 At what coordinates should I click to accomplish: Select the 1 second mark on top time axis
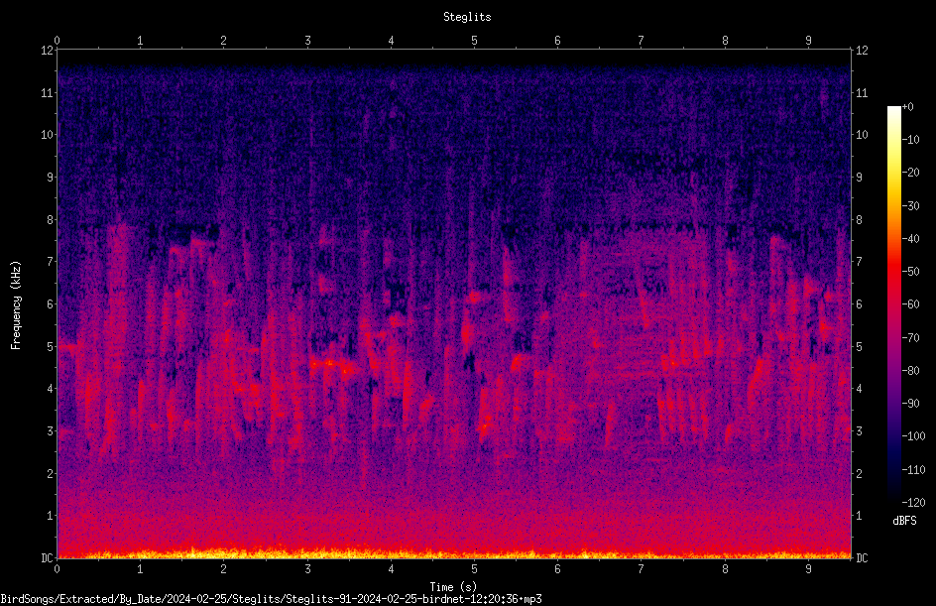(x=140, y=41)
